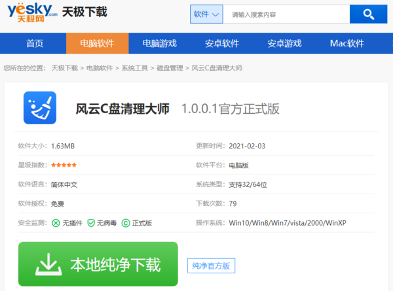
Task: Click the 无病毒 shield badge icon
Action: pyautogui.click(x=91, y=223)
